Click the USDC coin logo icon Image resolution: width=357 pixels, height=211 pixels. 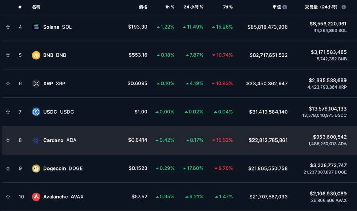click(x=36, y=112)
